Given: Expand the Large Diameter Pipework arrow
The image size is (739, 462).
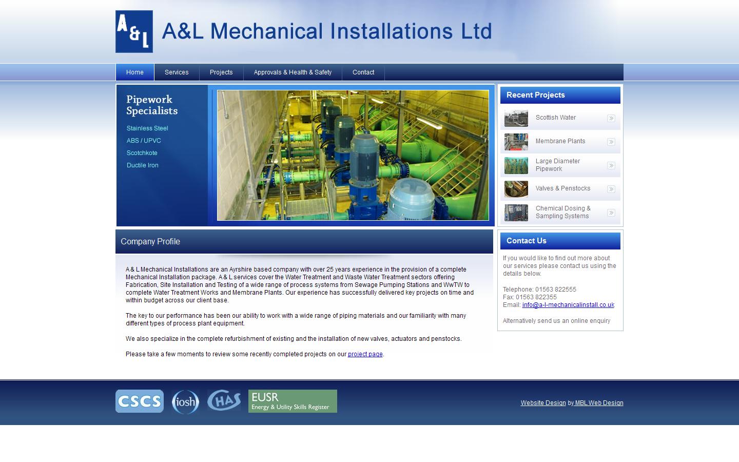Looking at the screenshot, I should click(x=611, y=165).
